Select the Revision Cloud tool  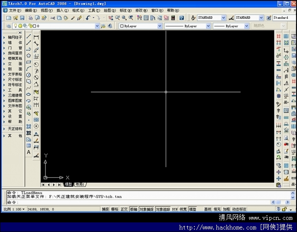click(29, 82)
